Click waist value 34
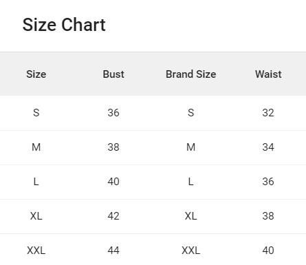The height and width of the screenshot is (265, 306). tap(268, 147)
